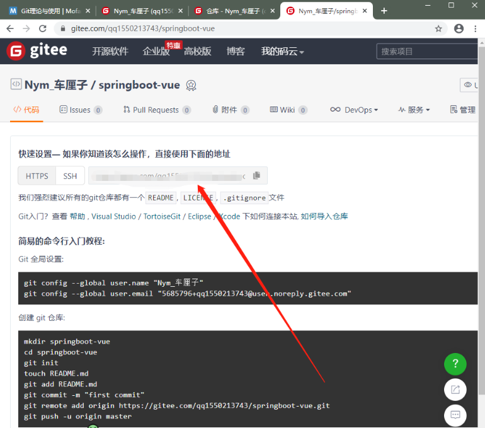The width and height of the screenshot is (485, 428).
Task: Copy the repository URL to clipboard
Action: pos(256,175)
